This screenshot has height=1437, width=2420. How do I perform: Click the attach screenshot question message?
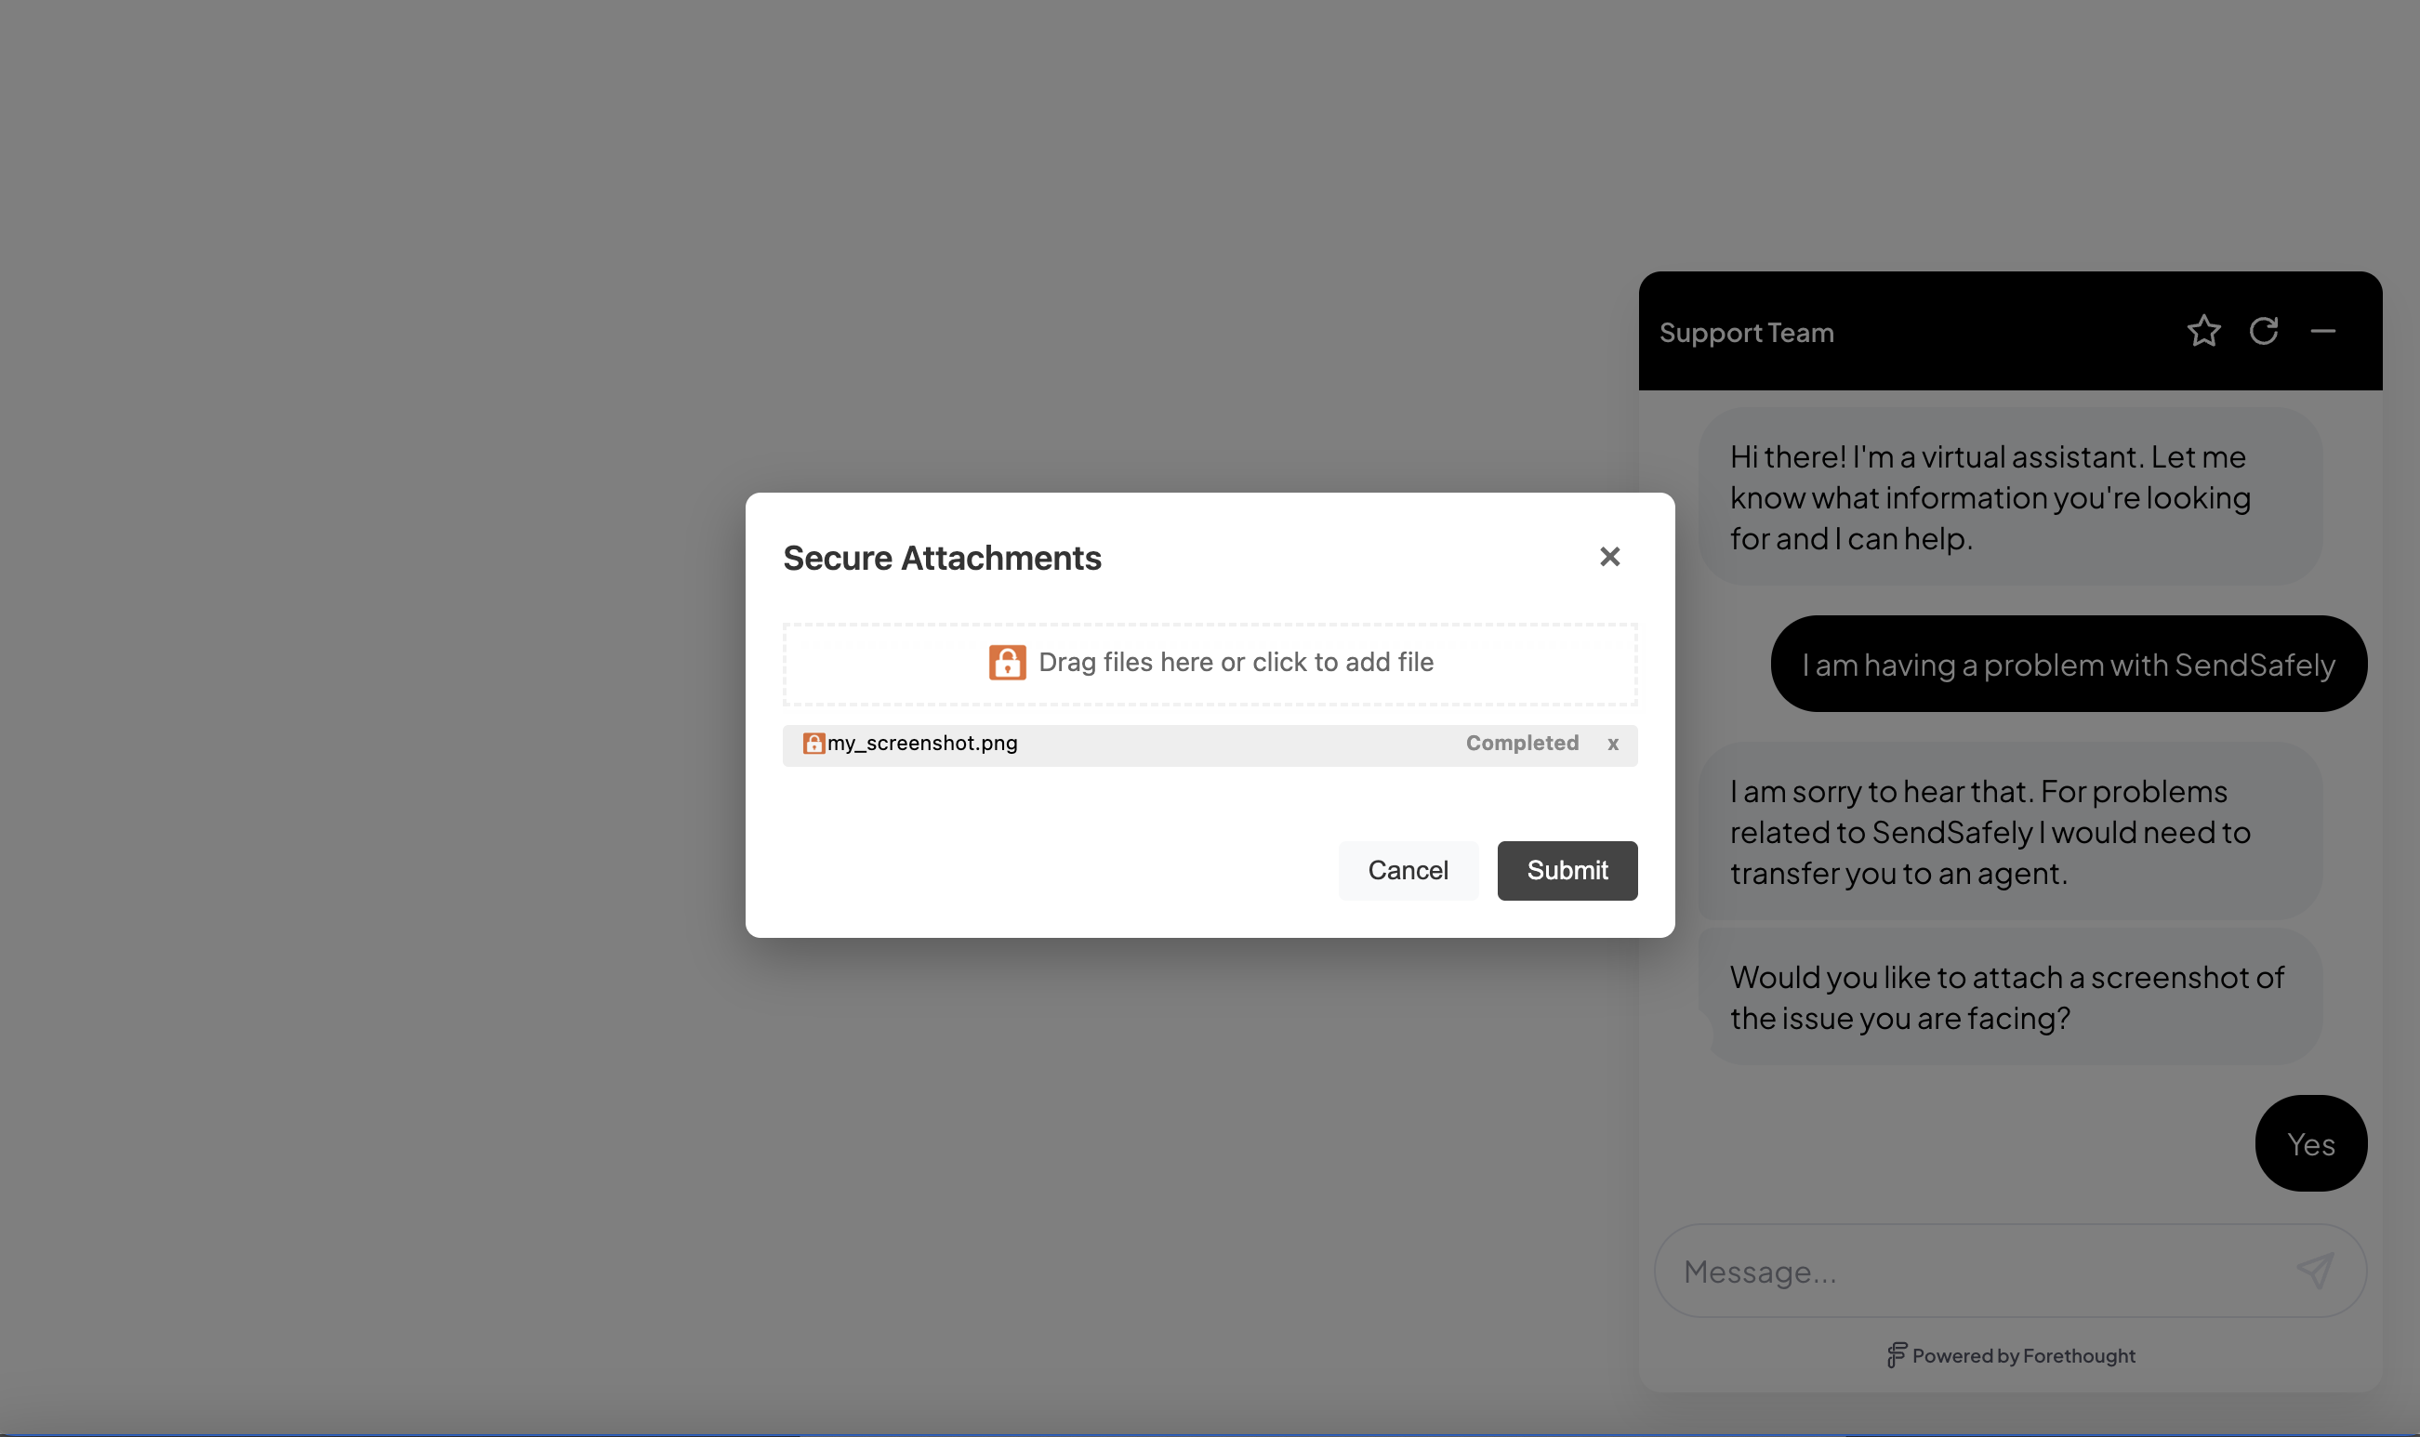2010,997
